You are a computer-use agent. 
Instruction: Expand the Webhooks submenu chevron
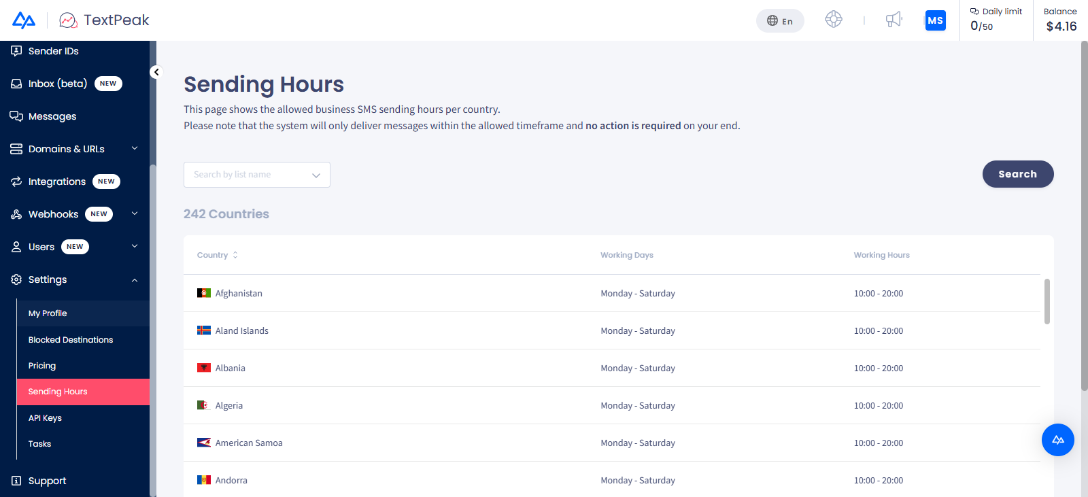coord(135,213)
